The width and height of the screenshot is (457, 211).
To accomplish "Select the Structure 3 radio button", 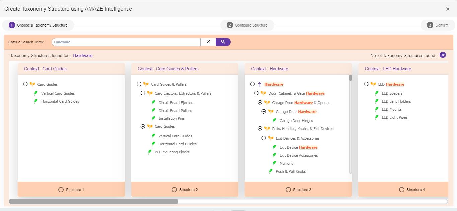I will point(288,190).
